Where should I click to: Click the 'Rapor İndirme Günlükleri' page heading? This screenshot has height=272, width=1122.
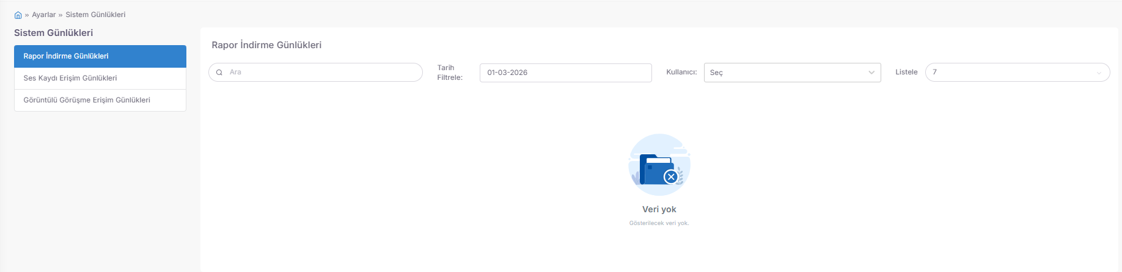tap(266, 45)
